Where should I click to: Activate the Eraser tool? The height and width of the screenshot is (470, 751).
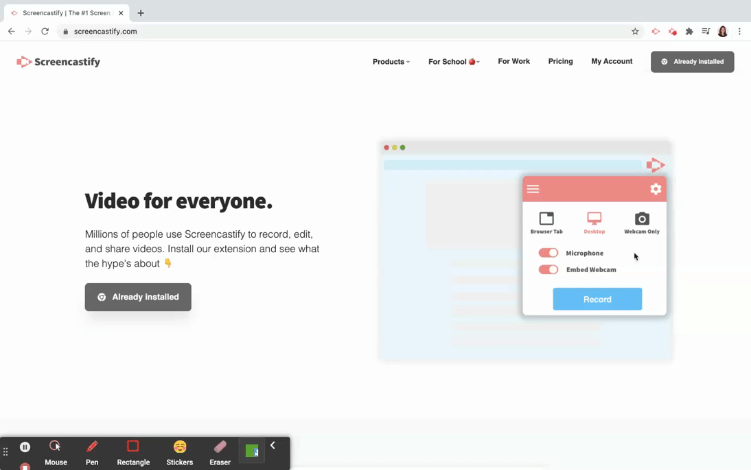coord(220,454)
